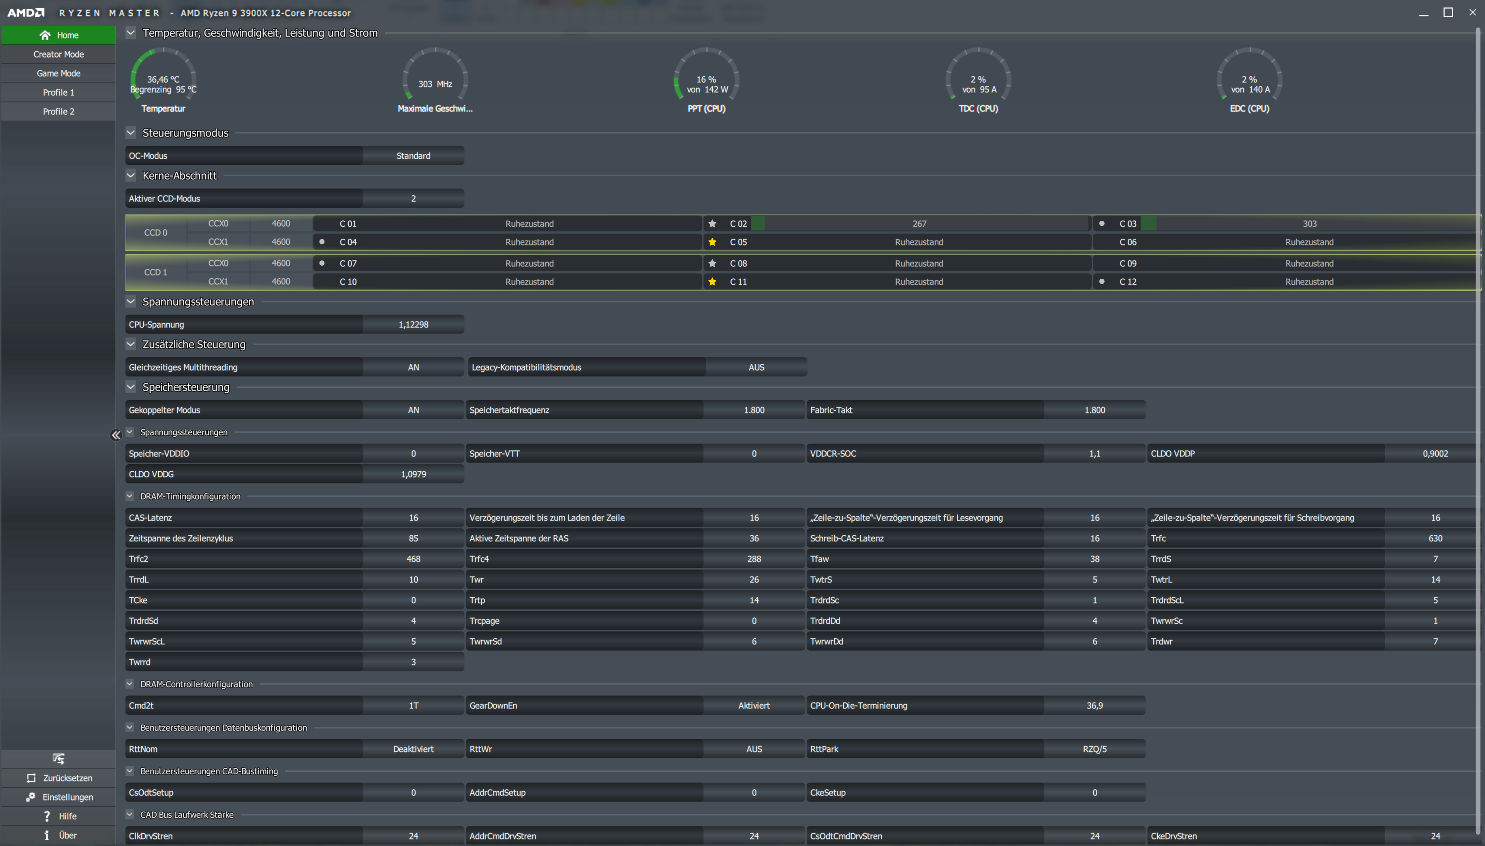This screenshot has height=846, width=1485.
Task: Collapse the Steuerungsmodus section
Action: pyautogui.click(x=131, y=133)
